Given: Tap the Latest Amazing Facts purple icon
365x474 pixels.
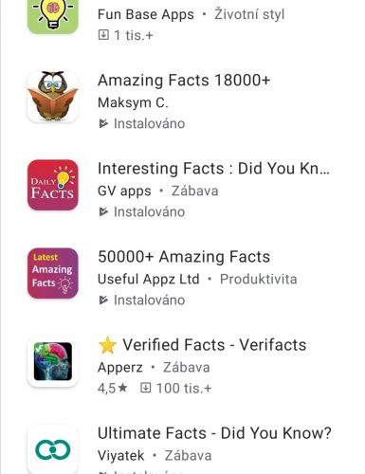Looking at the screenshot, I should (53, 273).
